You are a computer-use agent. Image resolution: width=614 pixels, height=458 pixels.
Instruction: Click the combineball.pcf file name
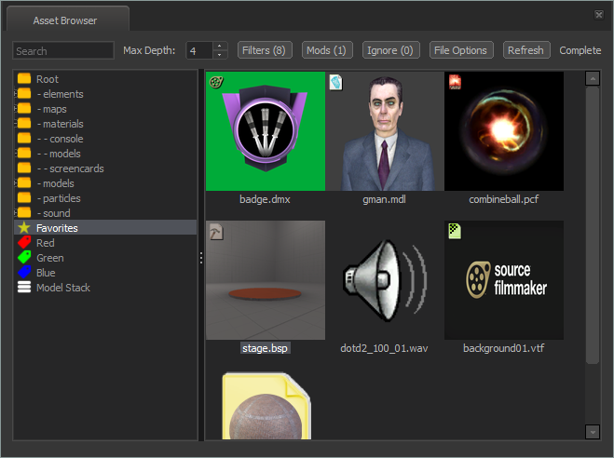click(x=503, y=199)
